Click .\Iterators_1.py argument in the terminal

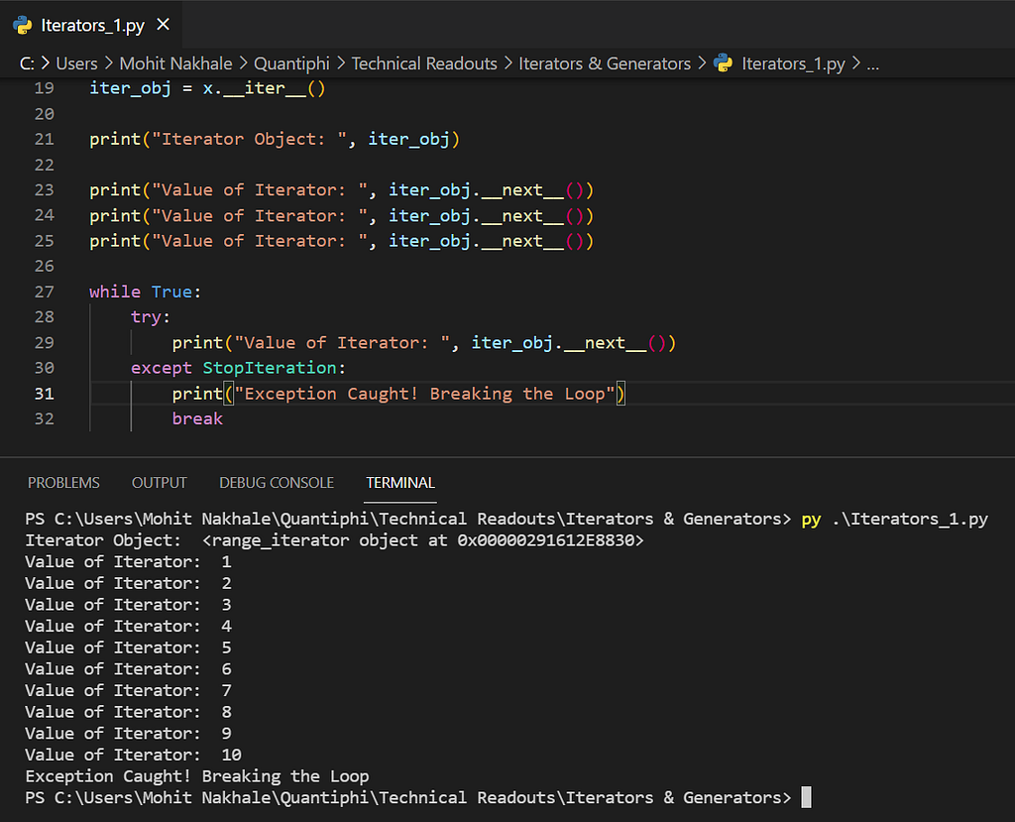coord(910,520)
